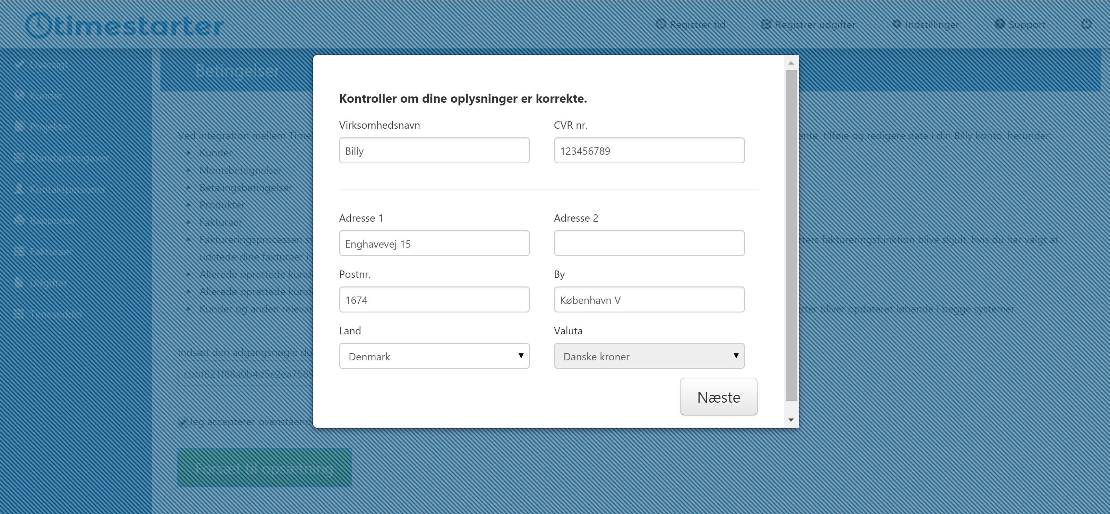Viewport: 1110px width, 514px height.
Task: Click the empty Adresse 2 field
Action: click(x=649, y=243)
